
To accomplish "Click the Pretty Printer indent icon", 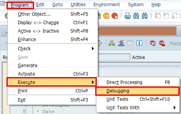I will 121,43.
